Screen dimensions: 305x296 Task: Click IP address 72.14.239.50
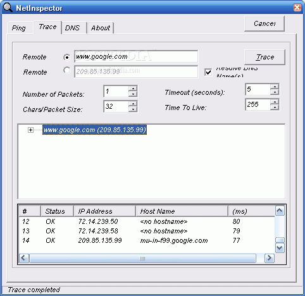click(98, 221)
